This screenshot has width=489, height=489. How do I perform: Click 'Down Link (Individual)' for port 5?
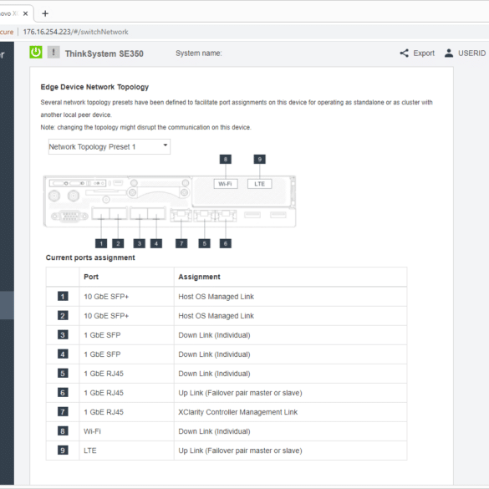(214, 374)
